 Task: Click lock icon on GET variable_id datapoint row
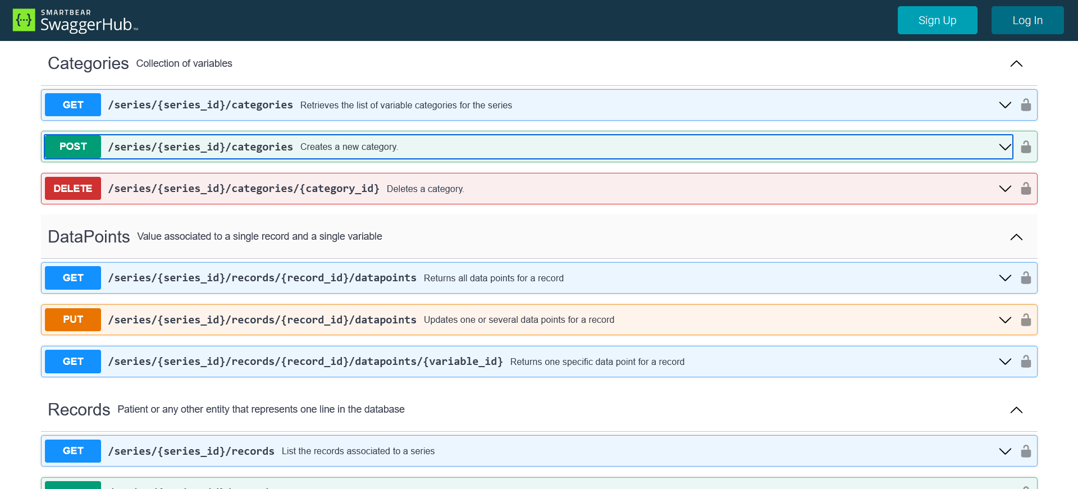(1026, 361)
